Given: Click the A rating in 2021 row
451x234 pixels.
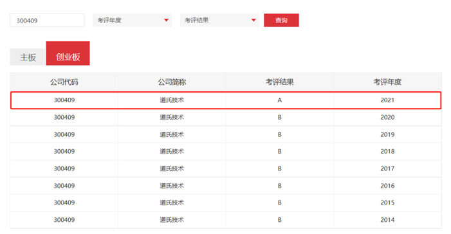Looking at the screenshot, I should pos(280,100).
